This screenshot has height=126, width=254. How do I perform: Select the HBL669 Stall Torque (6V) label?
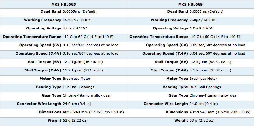pos(172,62)
